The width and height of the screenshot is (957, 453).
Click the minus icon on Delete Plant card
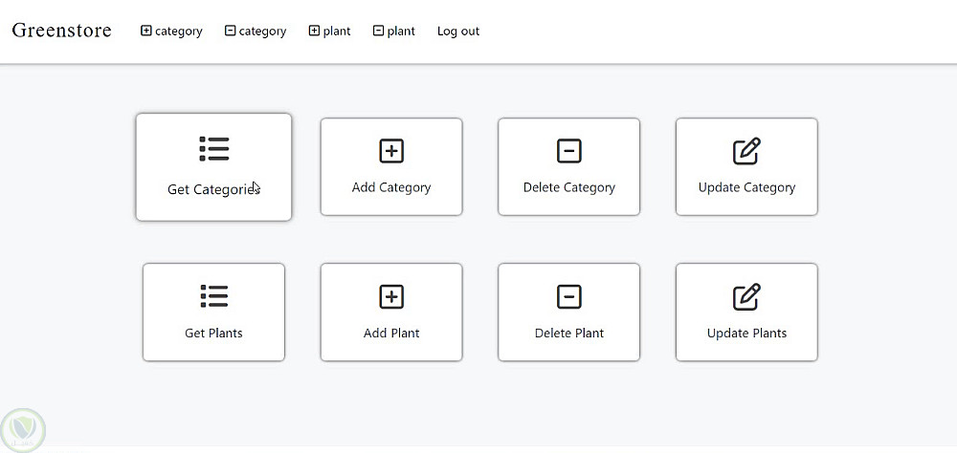pyautogui.click(x=568, y=297)
